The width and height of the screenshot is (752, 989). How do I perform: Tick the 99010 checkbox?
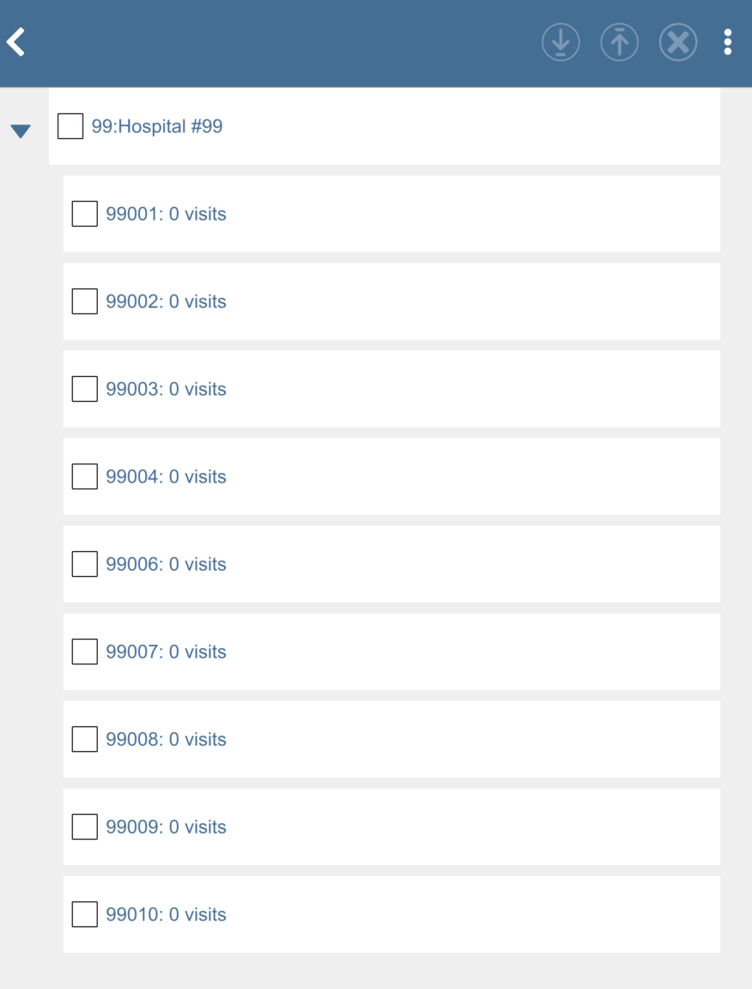pyautogui.click(x=84, y=914)
